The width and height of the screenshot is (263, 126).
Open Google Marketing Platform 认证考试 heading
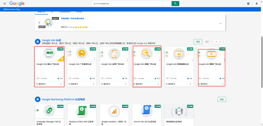(63, 99)
